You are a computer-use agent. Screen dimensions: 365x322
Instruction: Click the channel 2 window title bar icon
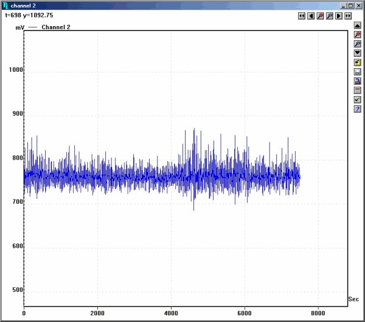pos(5,5)
